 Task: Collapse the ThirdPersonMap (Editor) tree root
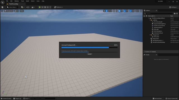pyautogui.click(x=149, y=18)
